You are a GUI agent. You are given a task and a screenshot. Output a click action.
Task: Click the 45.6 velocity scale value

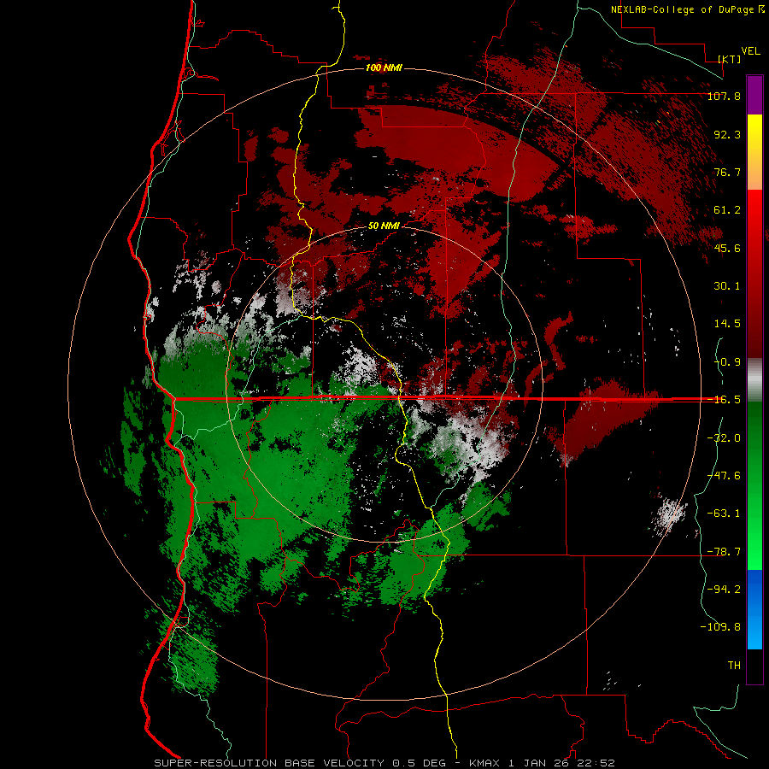click(x=727, y=248)
